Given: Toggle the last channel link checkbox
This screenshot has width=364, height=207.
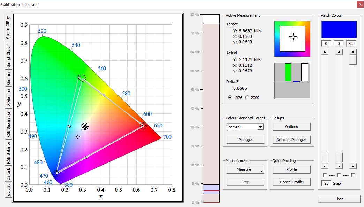Looking at the screenshot, I should coord(353,175).
